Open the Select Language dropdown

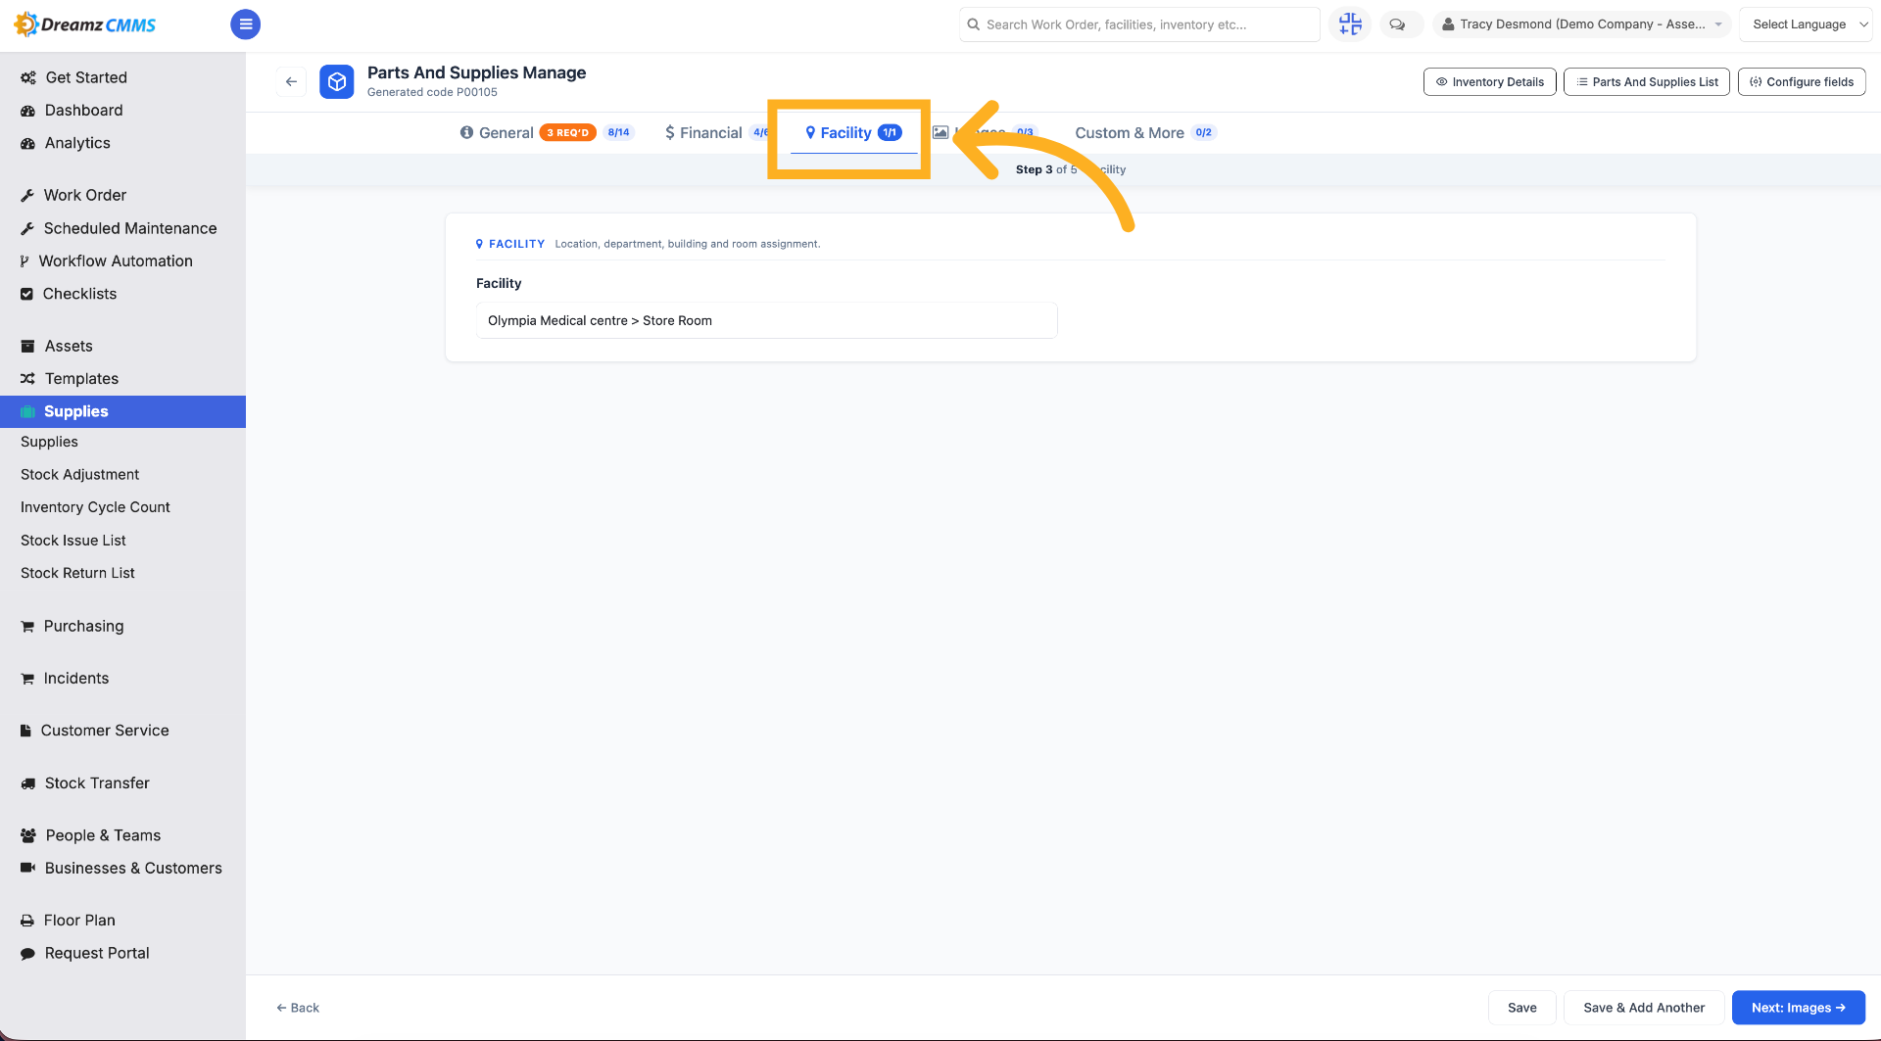tap(1806, 24)
